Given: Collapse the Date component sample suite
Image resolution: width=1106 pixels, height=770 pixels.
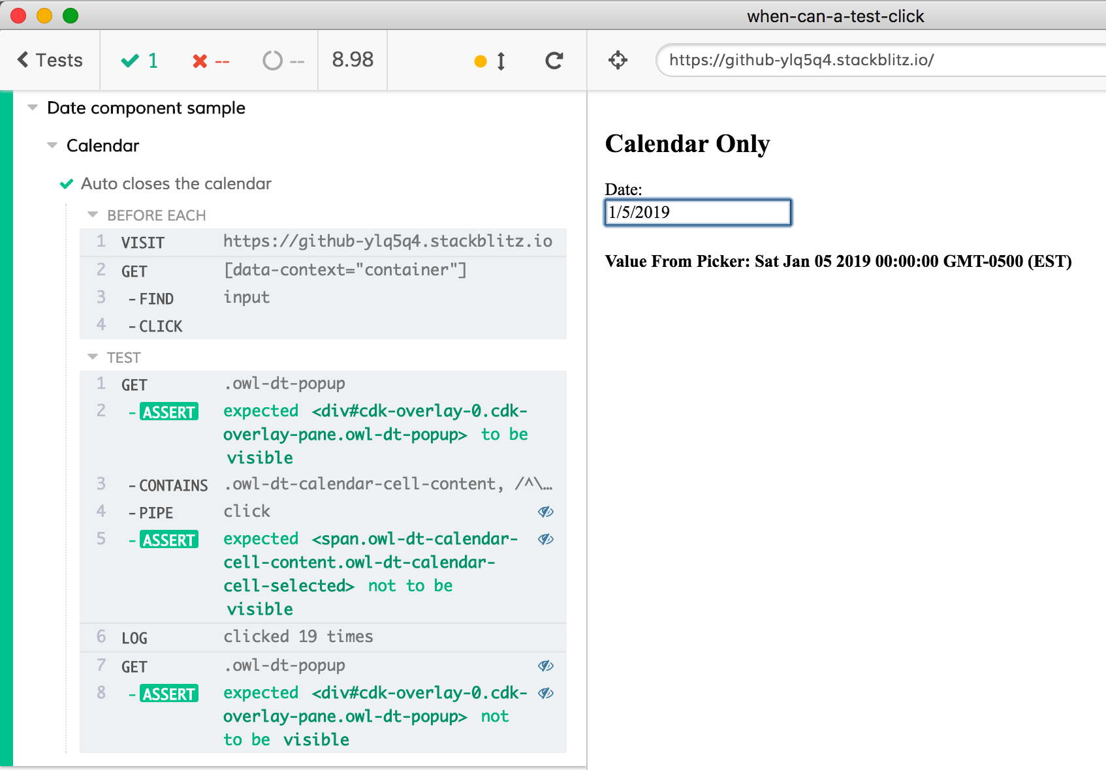Looking at the screenshot, I should coord(33,108).
